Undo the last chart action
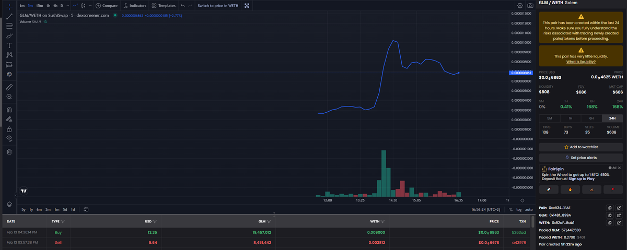The width and height of the screenshot is (627, 250). (182, 5)
